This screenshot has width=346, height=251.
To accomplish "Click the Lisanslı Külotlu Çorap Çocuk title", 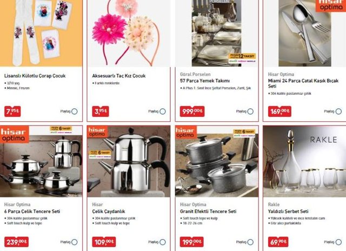I will (x=35, y=76).
